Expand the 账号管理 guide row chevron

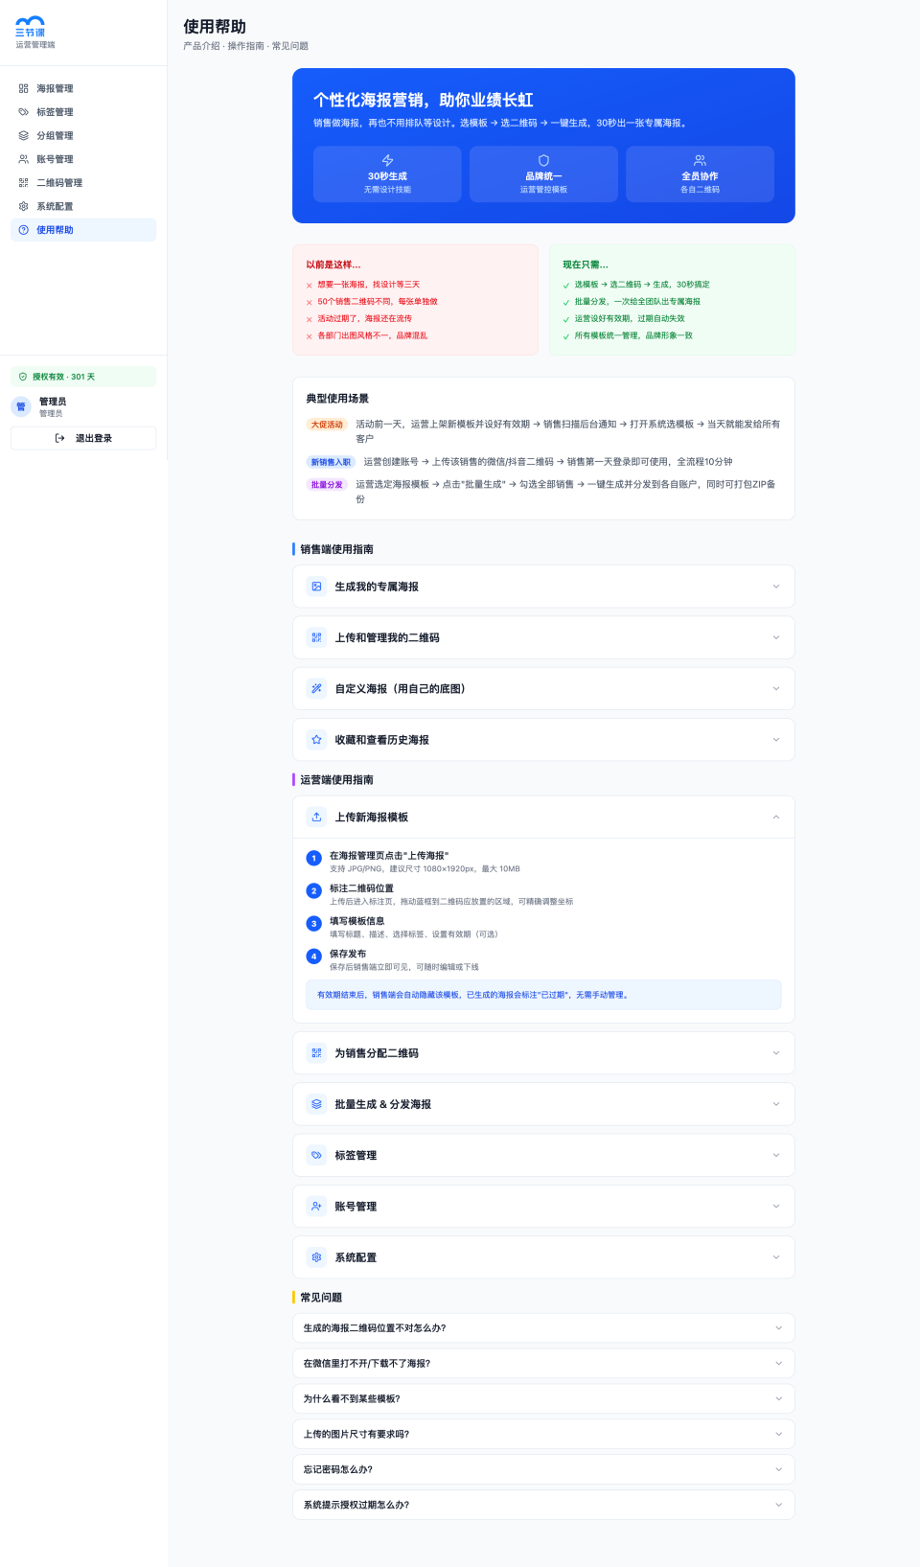[x=776, y=1207]
